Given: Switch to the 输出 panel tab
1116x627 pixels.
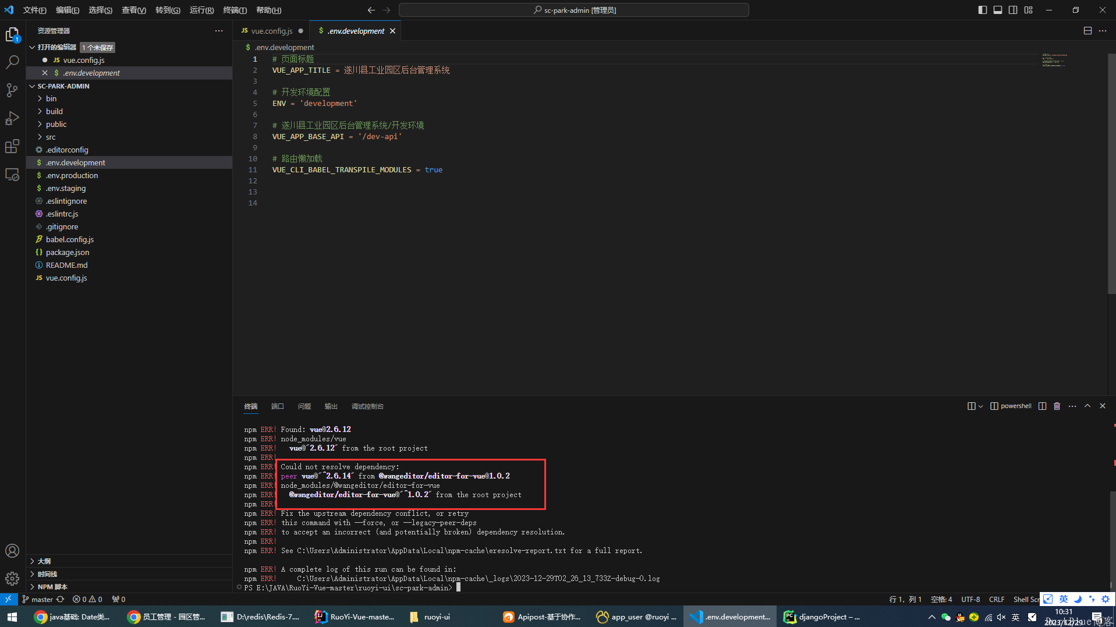Looking at the screenshot, I should coord(331,406).
